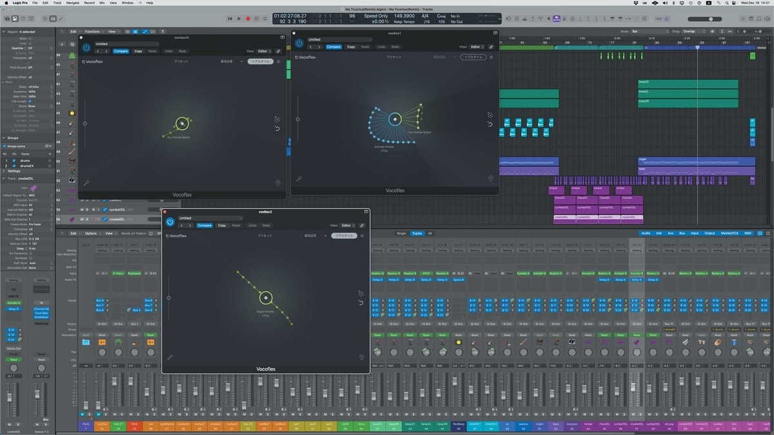Screen dimensions: 774x435
Task: Toggle the Library button in control bar
Action: (7, 19)
